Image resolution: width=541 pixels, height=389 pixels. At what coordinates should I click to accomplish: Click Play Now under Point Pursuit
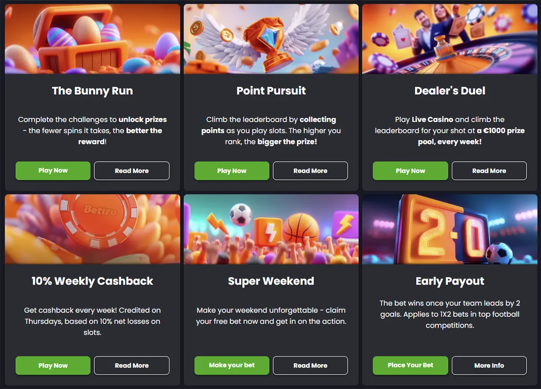[231, 171]
